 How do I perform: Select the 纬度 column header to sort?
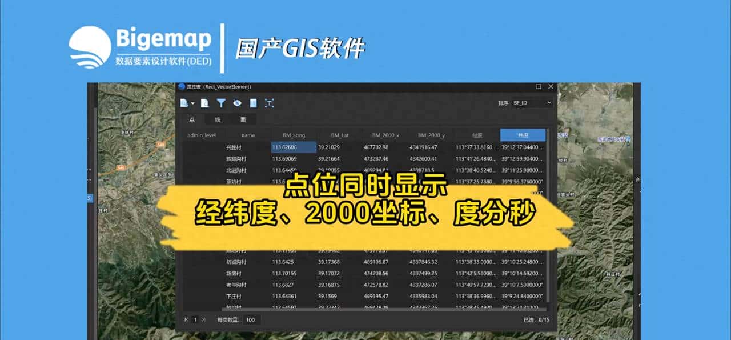(x=523, y=135)
